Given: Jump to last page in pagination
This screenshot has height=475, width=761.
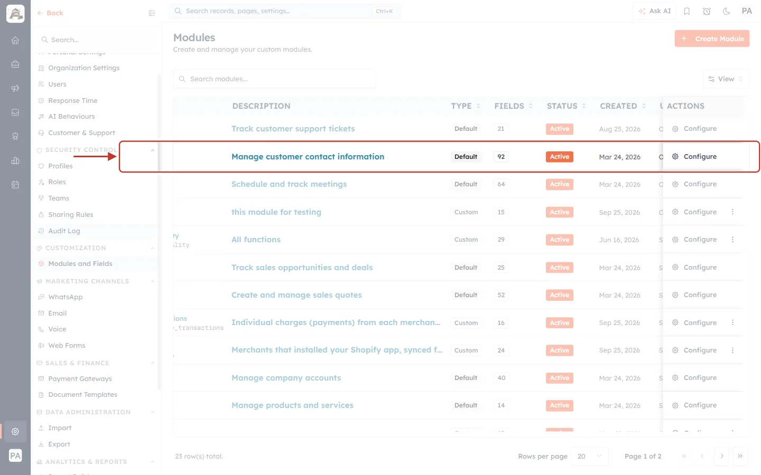Looking at the screenshot, I should [740, 456].
